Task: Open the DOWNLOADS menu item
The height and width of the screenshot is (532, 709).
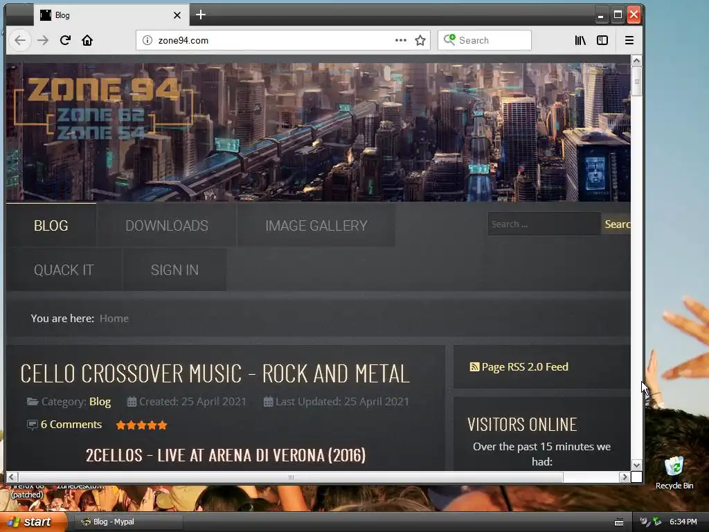Action: (x=167, y=225)
